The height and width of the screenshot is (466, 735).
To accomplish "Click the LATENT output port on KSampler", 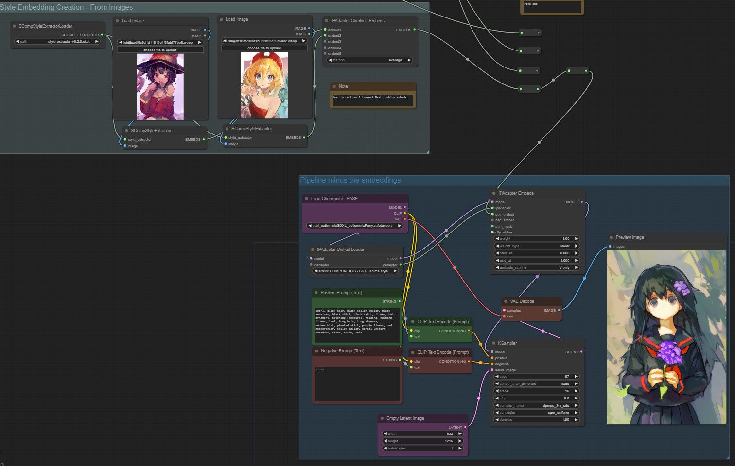I will (581, 352).
